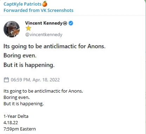
Task: Click the gold star under the name
Action: (28, 28)
